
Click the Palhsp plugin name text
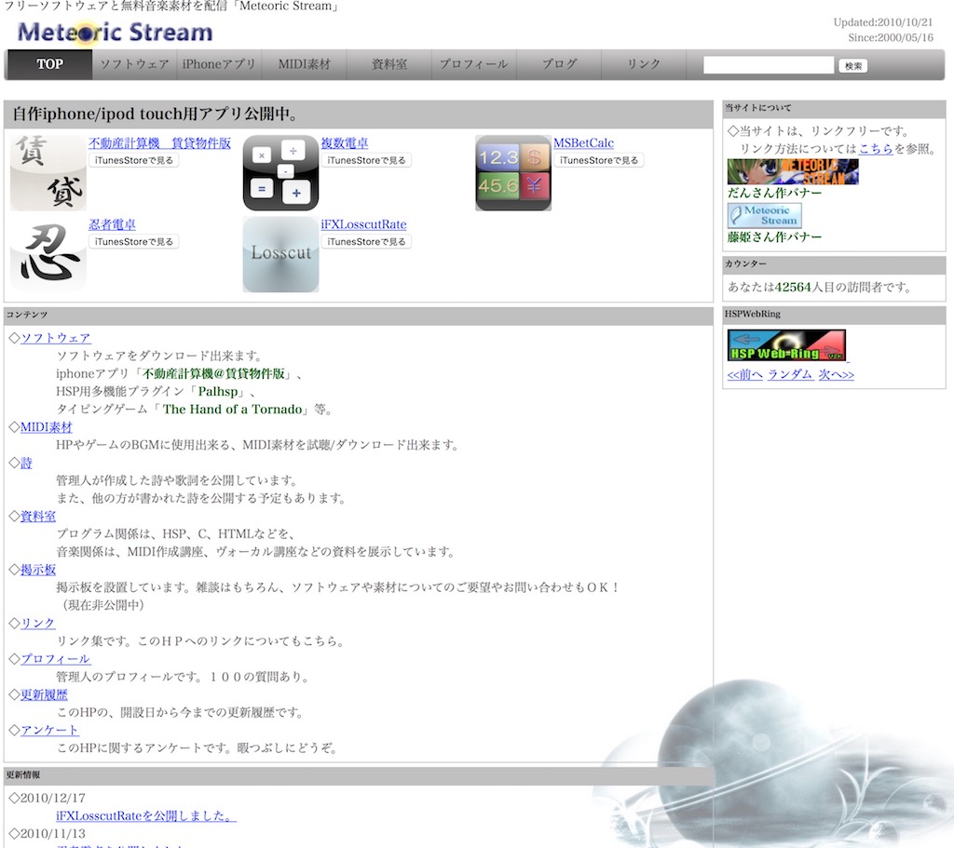click(218, 392)
